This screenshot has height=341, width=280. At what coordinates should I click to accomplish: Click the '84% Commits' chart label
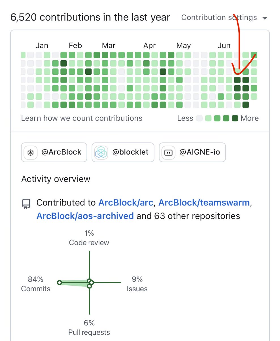click(36, 284)
